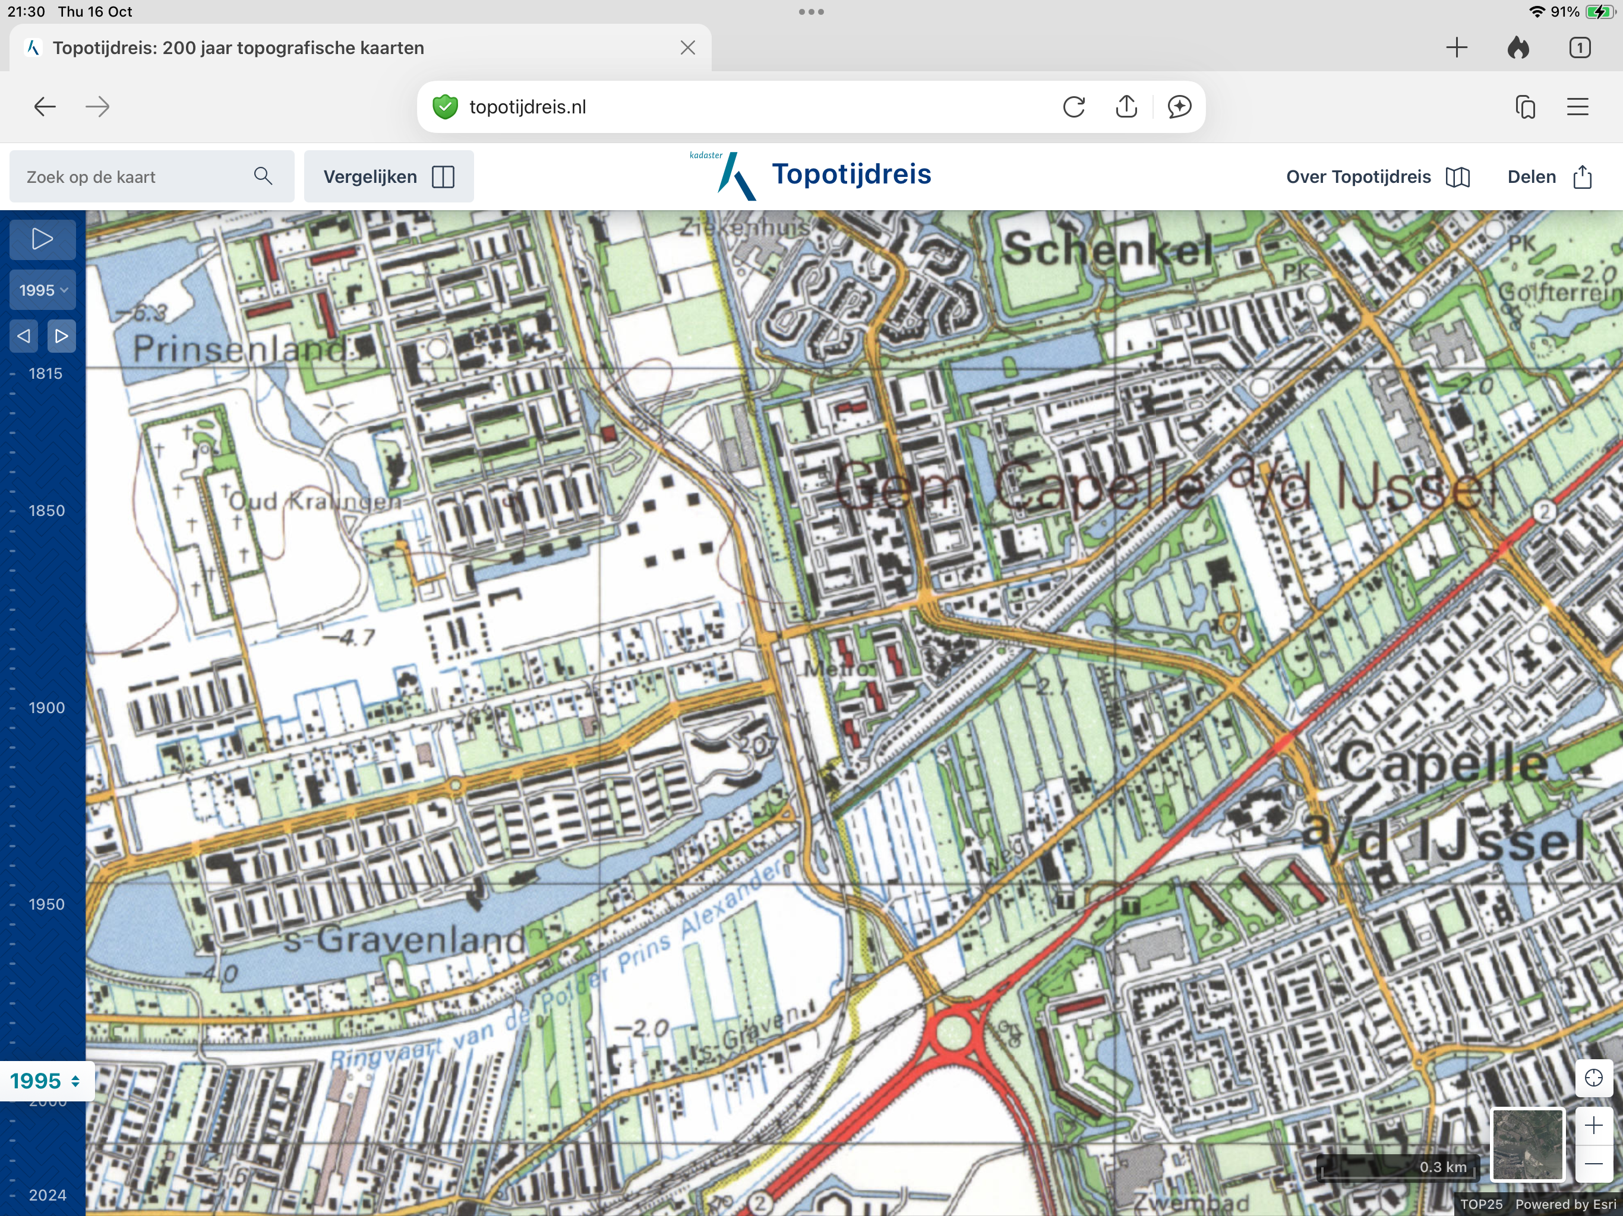Click the map search magnifier icon
The image size is (1623, 1216).
coord(263,177)
